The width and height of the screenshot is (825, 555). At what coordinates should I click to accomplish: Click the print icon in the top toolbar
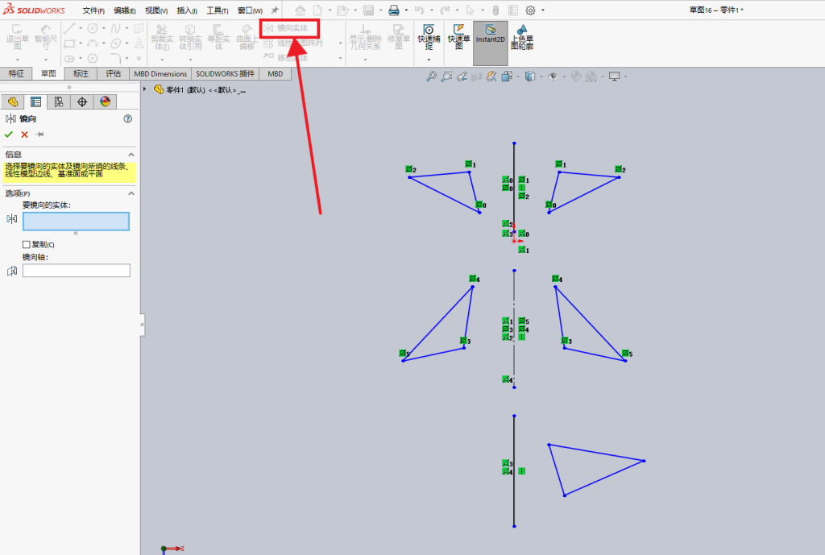[x=393, y=10]
